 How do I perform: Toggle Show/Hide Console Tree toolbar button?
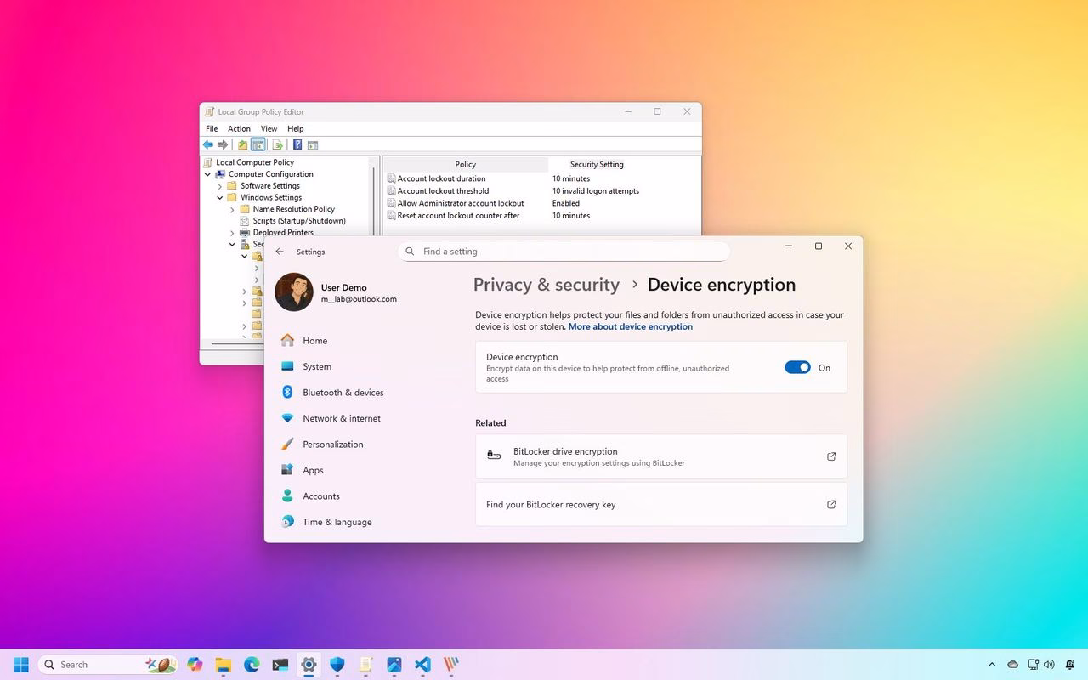[258, 144]
